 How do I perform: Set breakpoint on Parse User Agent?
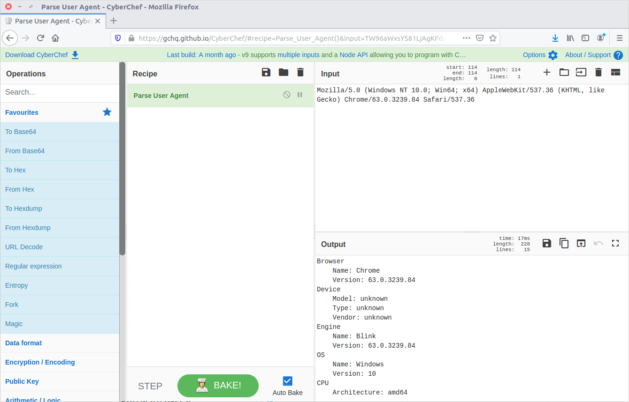(x=300, y=95)
